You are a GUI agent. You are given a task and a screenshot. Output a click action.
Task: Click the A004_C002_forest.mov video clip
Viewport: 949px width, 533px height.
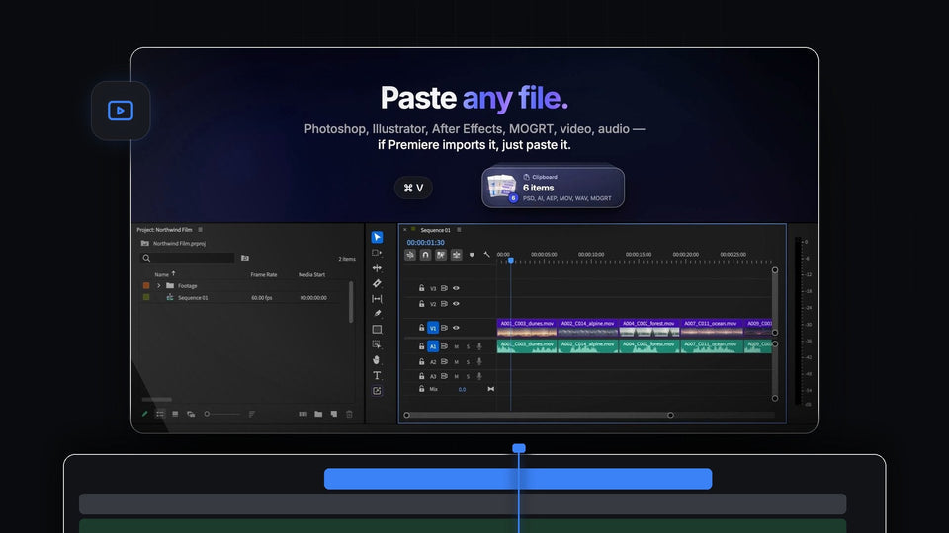(649, 328)
